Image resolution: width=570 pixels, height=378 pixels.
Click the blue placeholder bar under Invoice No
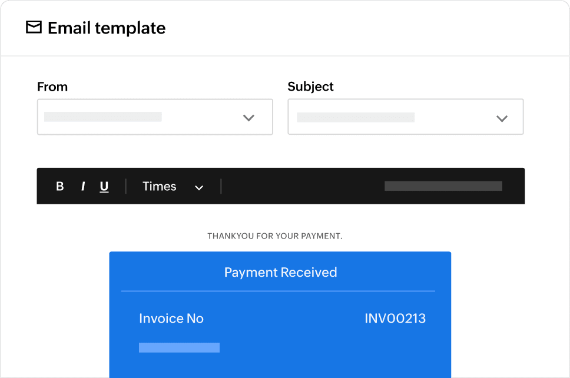[x=179, y=347]
